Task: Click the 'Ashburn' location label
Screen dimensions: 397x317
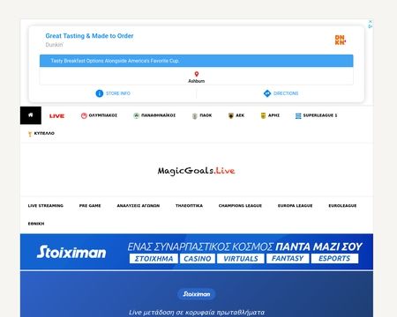Action: click(x=197, y=81)
